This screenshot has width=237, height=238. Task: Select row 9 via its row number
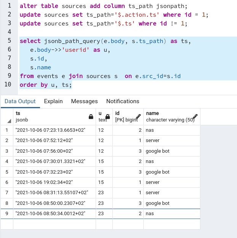click(6, 214)
